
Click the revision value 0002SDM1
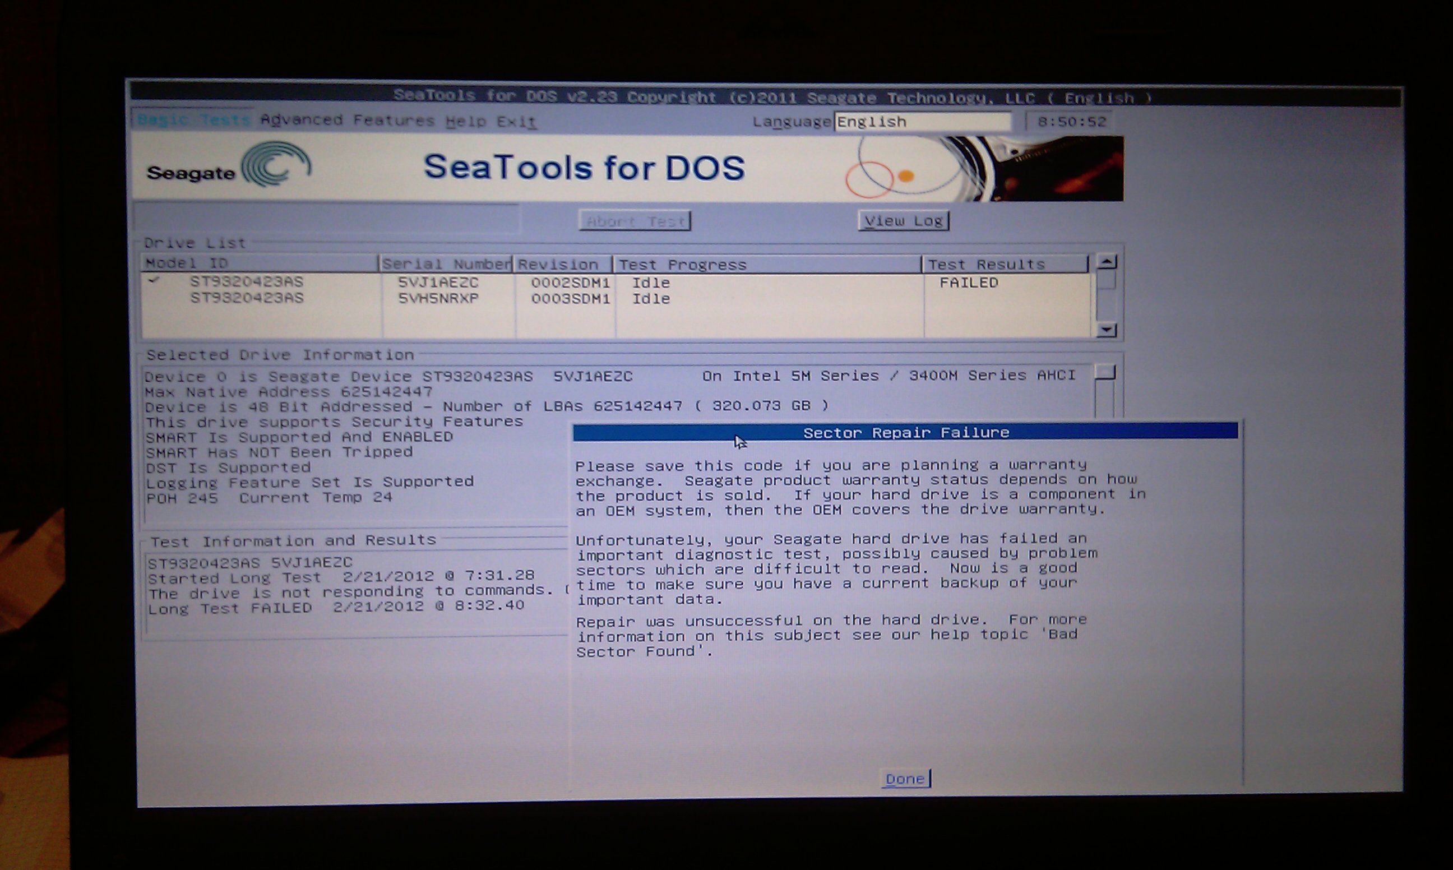pos(570,283)
